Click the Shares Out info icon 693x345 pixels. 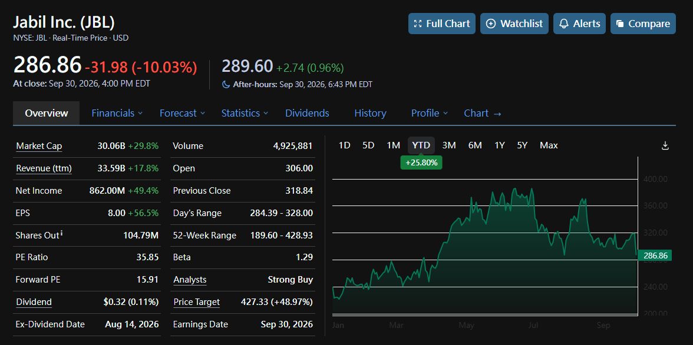coord(61,233)
